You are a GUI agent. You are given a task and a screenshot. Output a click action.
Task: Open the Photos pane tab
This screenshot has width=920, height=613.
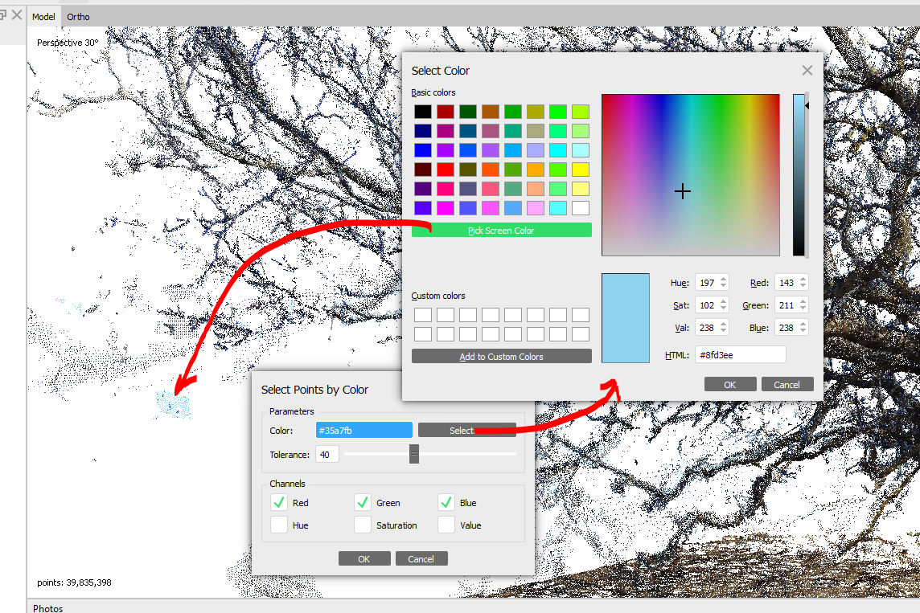pyautogui.click(x=47, y=608)
